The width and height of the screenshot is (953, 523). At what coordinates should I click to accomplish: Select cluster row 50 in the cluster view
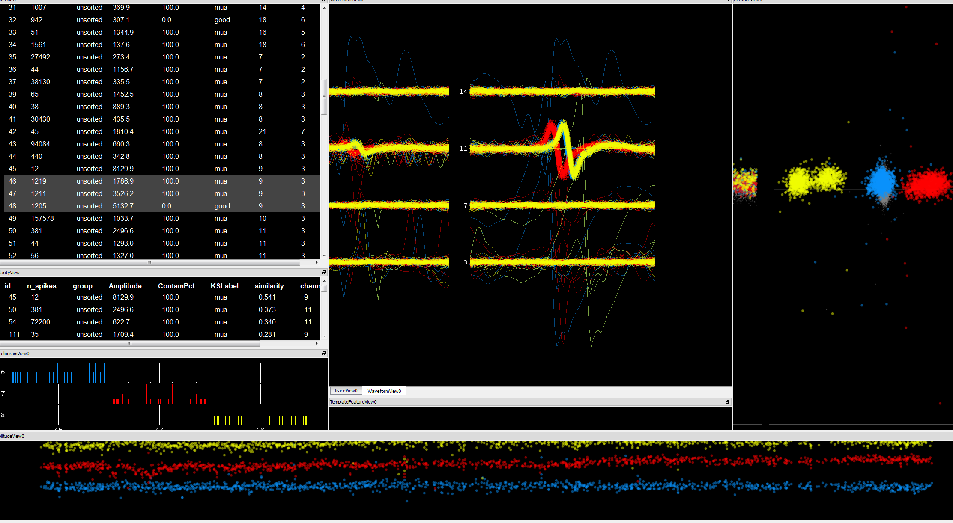point(162,231)
